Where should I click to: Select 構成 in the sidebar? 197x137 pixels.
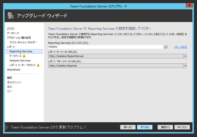point(10,87)
